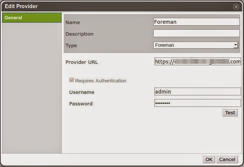Dismiss the dialog with the Cancel button
The height and width of the screenshot is (167, 244).
[x=227, y=159]
